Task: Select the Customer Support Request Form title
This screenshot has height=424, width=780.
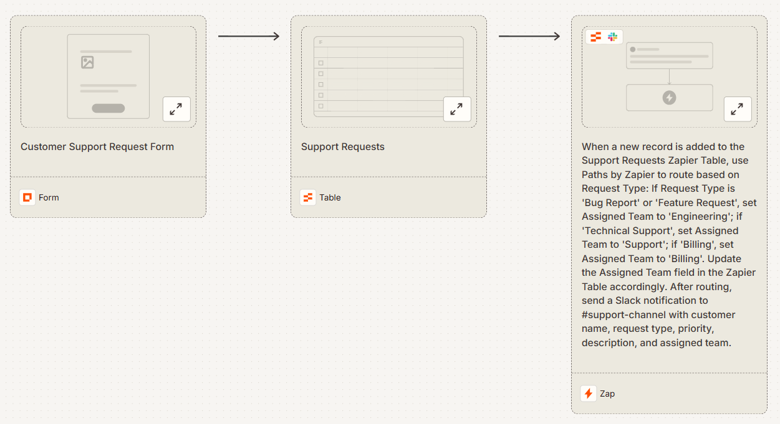Action: click(97, 146)
